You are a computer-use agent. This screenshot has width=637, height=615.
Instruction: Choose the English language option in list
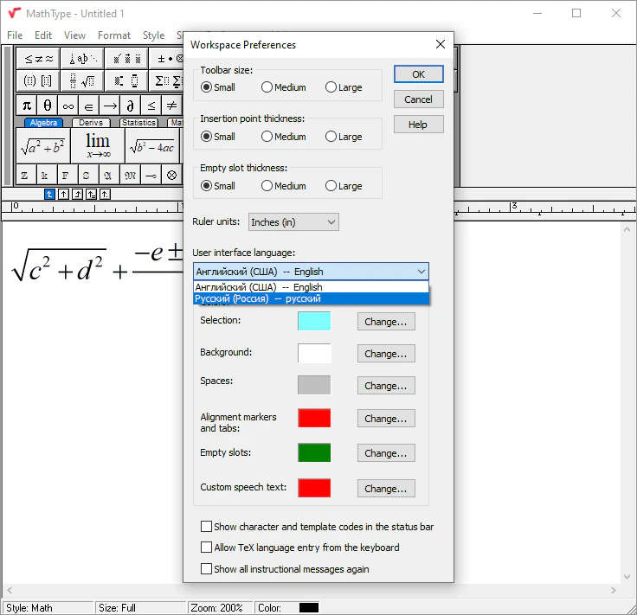click(312, 287)
